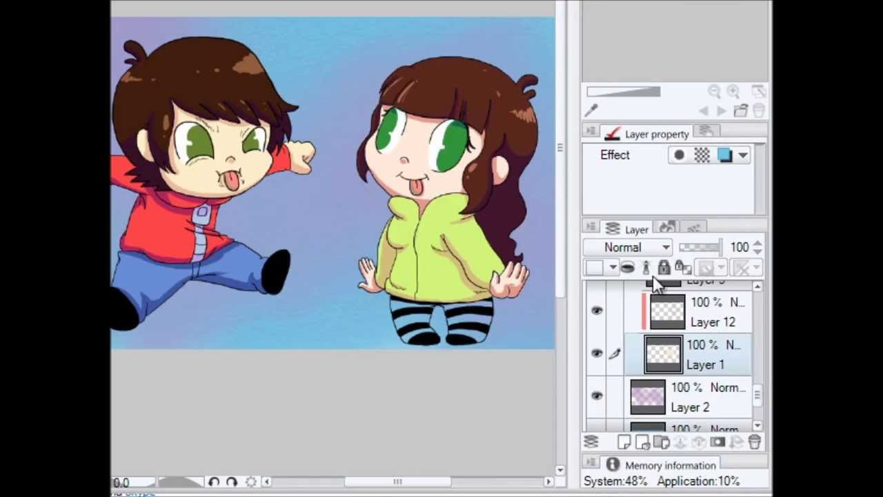The height and width of the screenshot is (497, 883).
Task: Open the Layer property panel menu icon
Action: (x=591, y=131)
